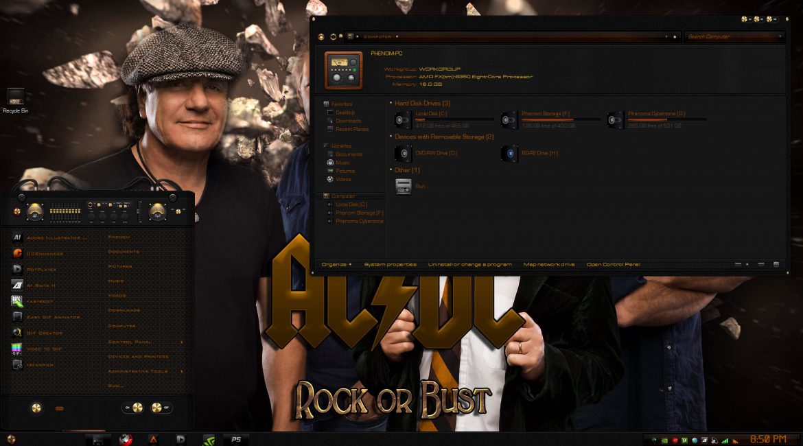
Task: Open the red-and-white orb taskbar icon
Action: click(x=126, y=439)
